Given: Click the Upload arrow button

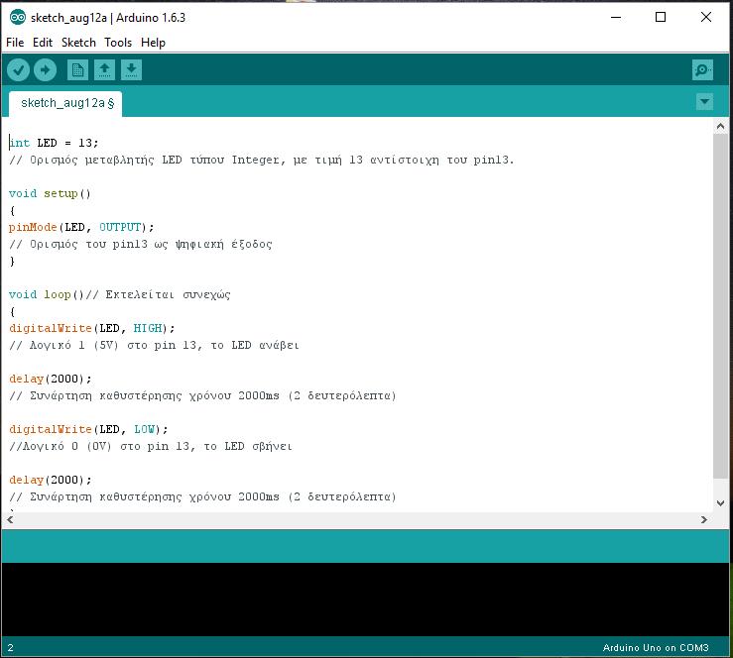Looking at the screenshot, I should (46, 70).
